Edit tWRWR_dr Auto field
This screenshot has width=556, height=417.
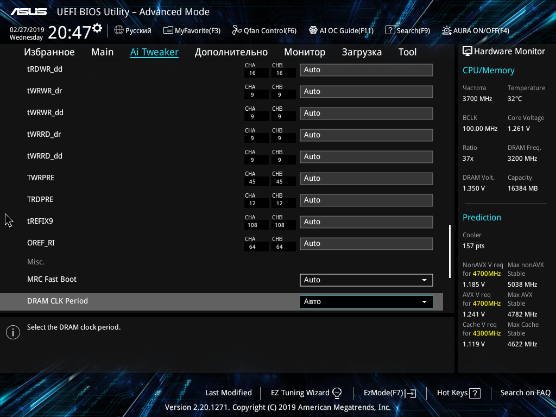coord(367,91)
